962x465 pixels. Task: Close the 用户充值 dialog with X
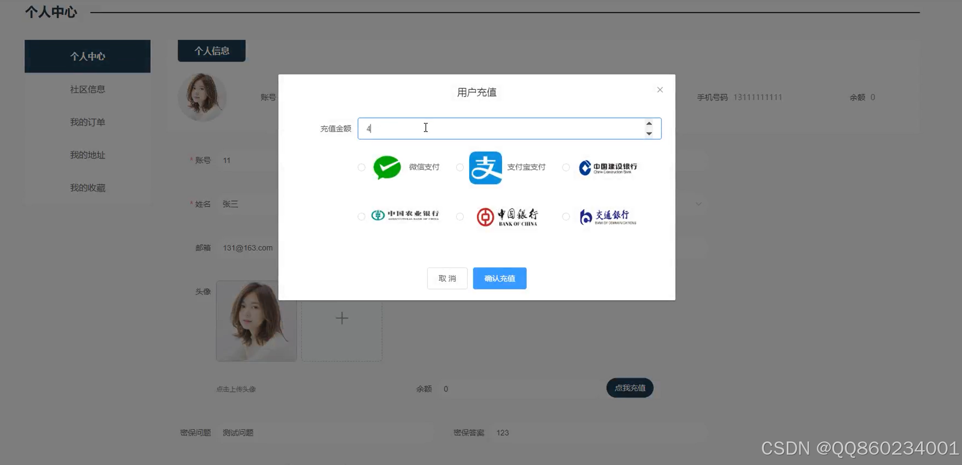(660, 90)
